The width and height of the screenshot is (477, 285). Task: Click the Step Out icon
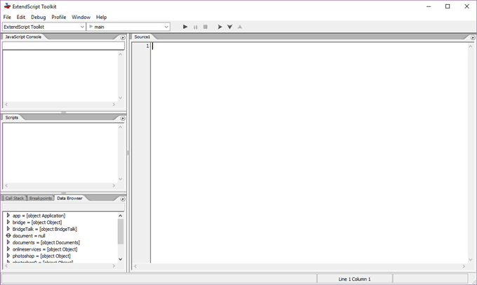[240, 27]
